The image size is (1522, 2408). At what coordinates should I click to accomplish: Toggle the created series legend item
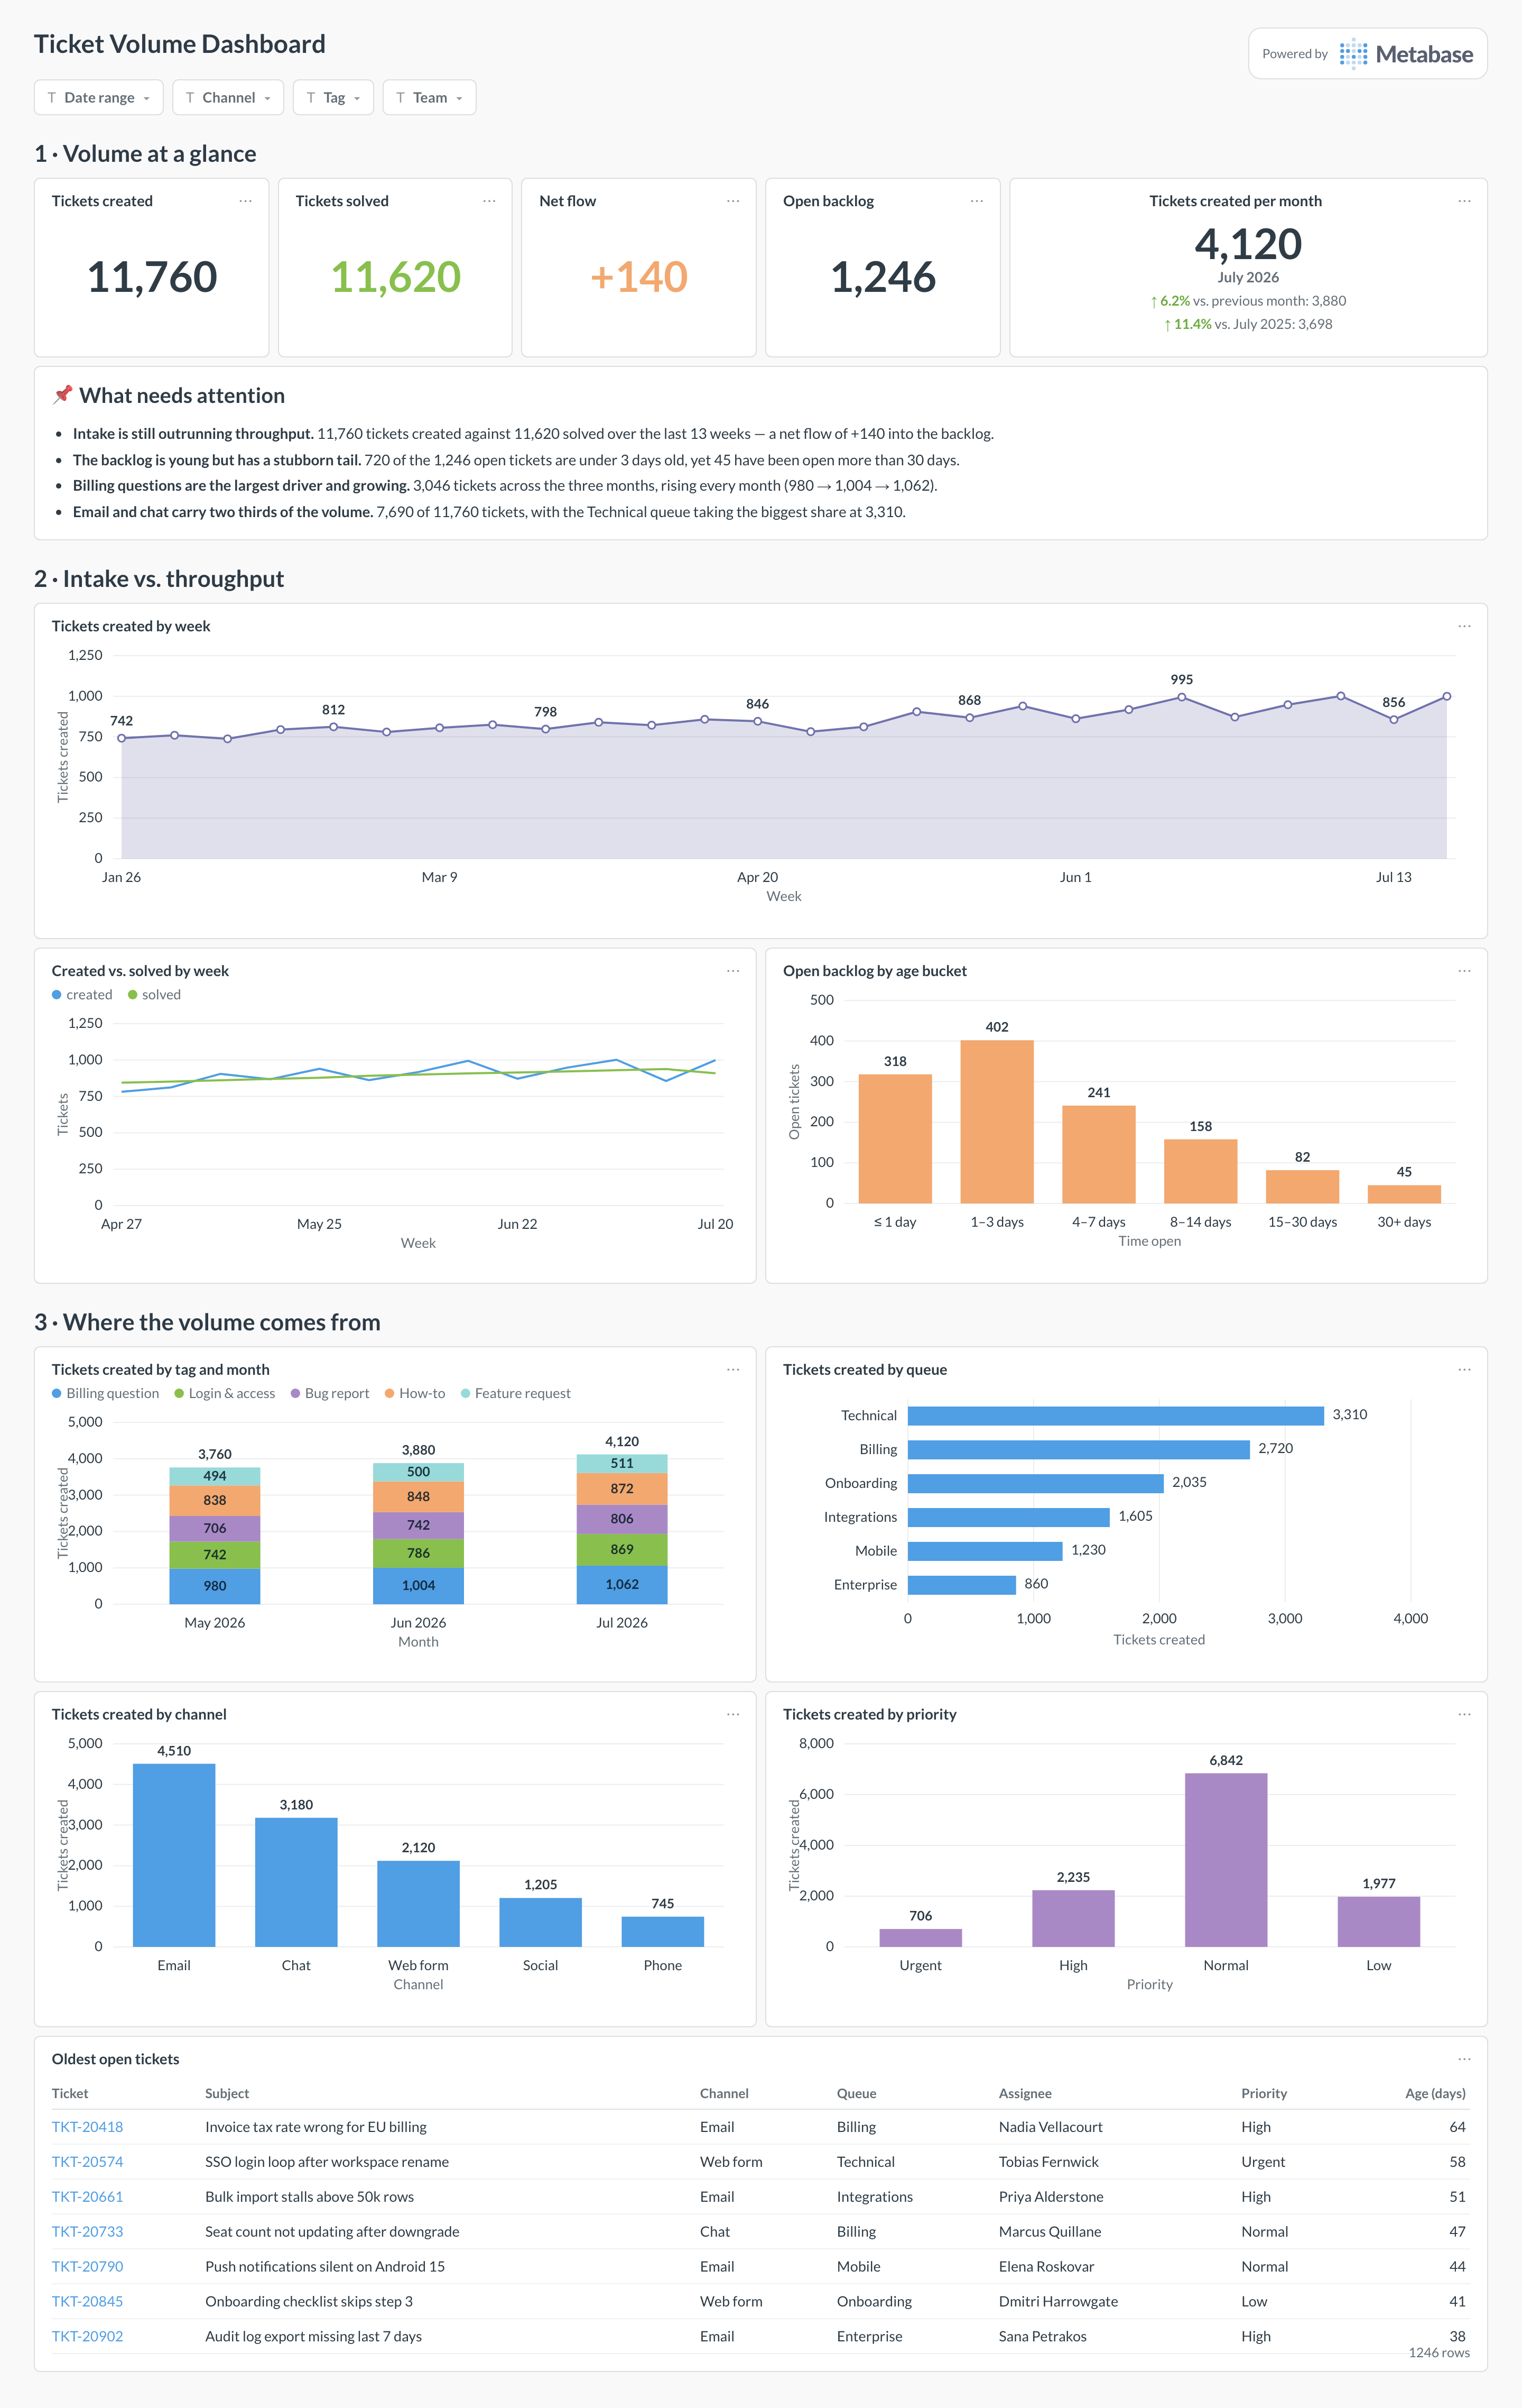[82, 995]
